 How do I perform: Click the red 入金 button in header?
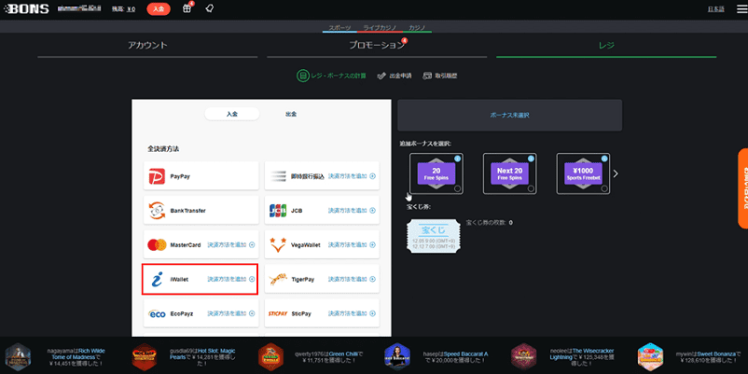tap(159, 8)
